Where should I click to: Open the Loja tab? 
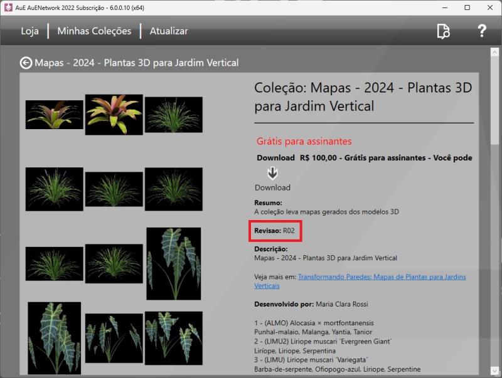pos(29,31)
